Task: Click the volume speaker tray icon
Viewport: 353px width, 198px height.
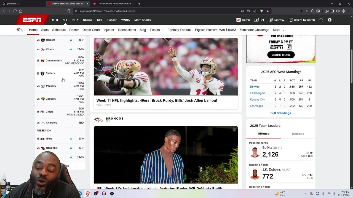Action: pyautogui.click(x=333, y=194)
